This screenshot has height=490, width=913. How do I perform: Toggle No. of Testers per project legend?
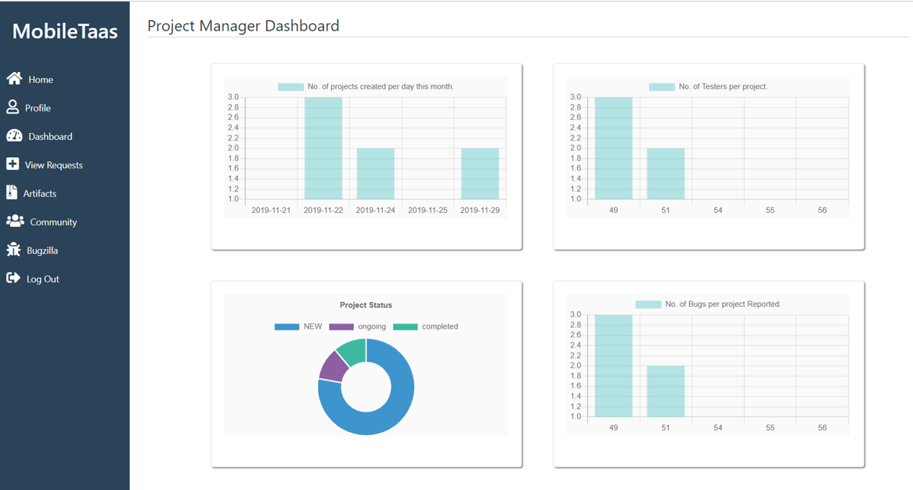coord(708,87)
